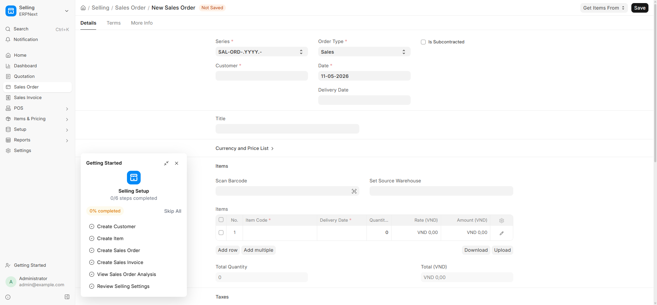Click the Title input field
The width and height of the screenshot is (657, 305).
(287, 129)
